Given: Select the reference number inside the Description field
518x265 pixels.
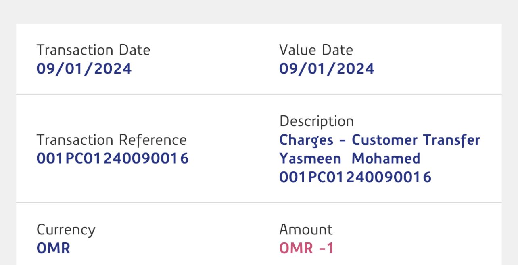Looking at the screenshot, I should coord(355,177).
